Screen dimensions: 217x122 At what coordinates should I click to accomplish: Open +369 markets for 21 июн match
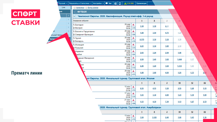(134, 103)
